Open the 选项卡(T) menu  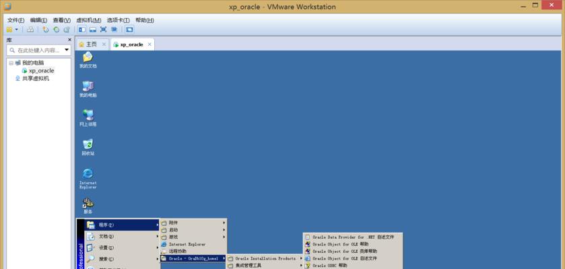tap(119, 20)
